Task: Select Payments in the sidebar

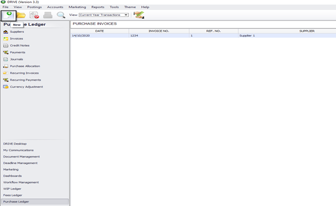Action: (17, 52)
